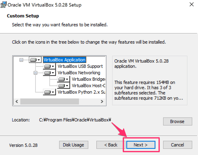The image size is (198, 155).
Task: Select VirtualBox Networking tree item
Action: click(79, 73)
